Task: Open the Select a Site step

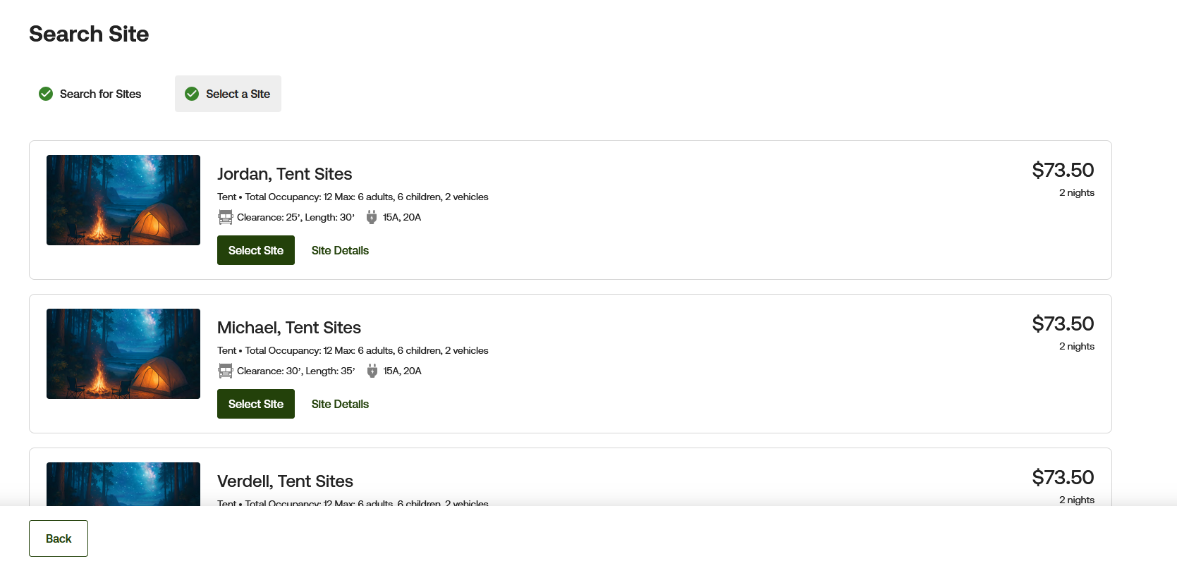Action: tap(228, 94)
